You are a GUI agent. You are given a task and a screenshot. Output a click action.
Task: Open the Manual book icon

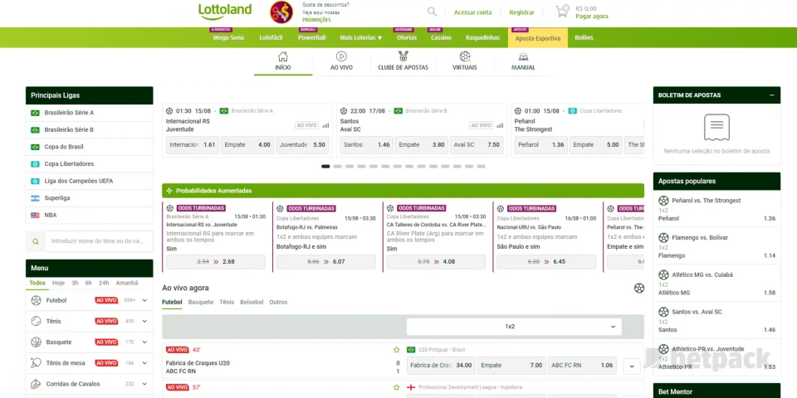coord(523,56)
